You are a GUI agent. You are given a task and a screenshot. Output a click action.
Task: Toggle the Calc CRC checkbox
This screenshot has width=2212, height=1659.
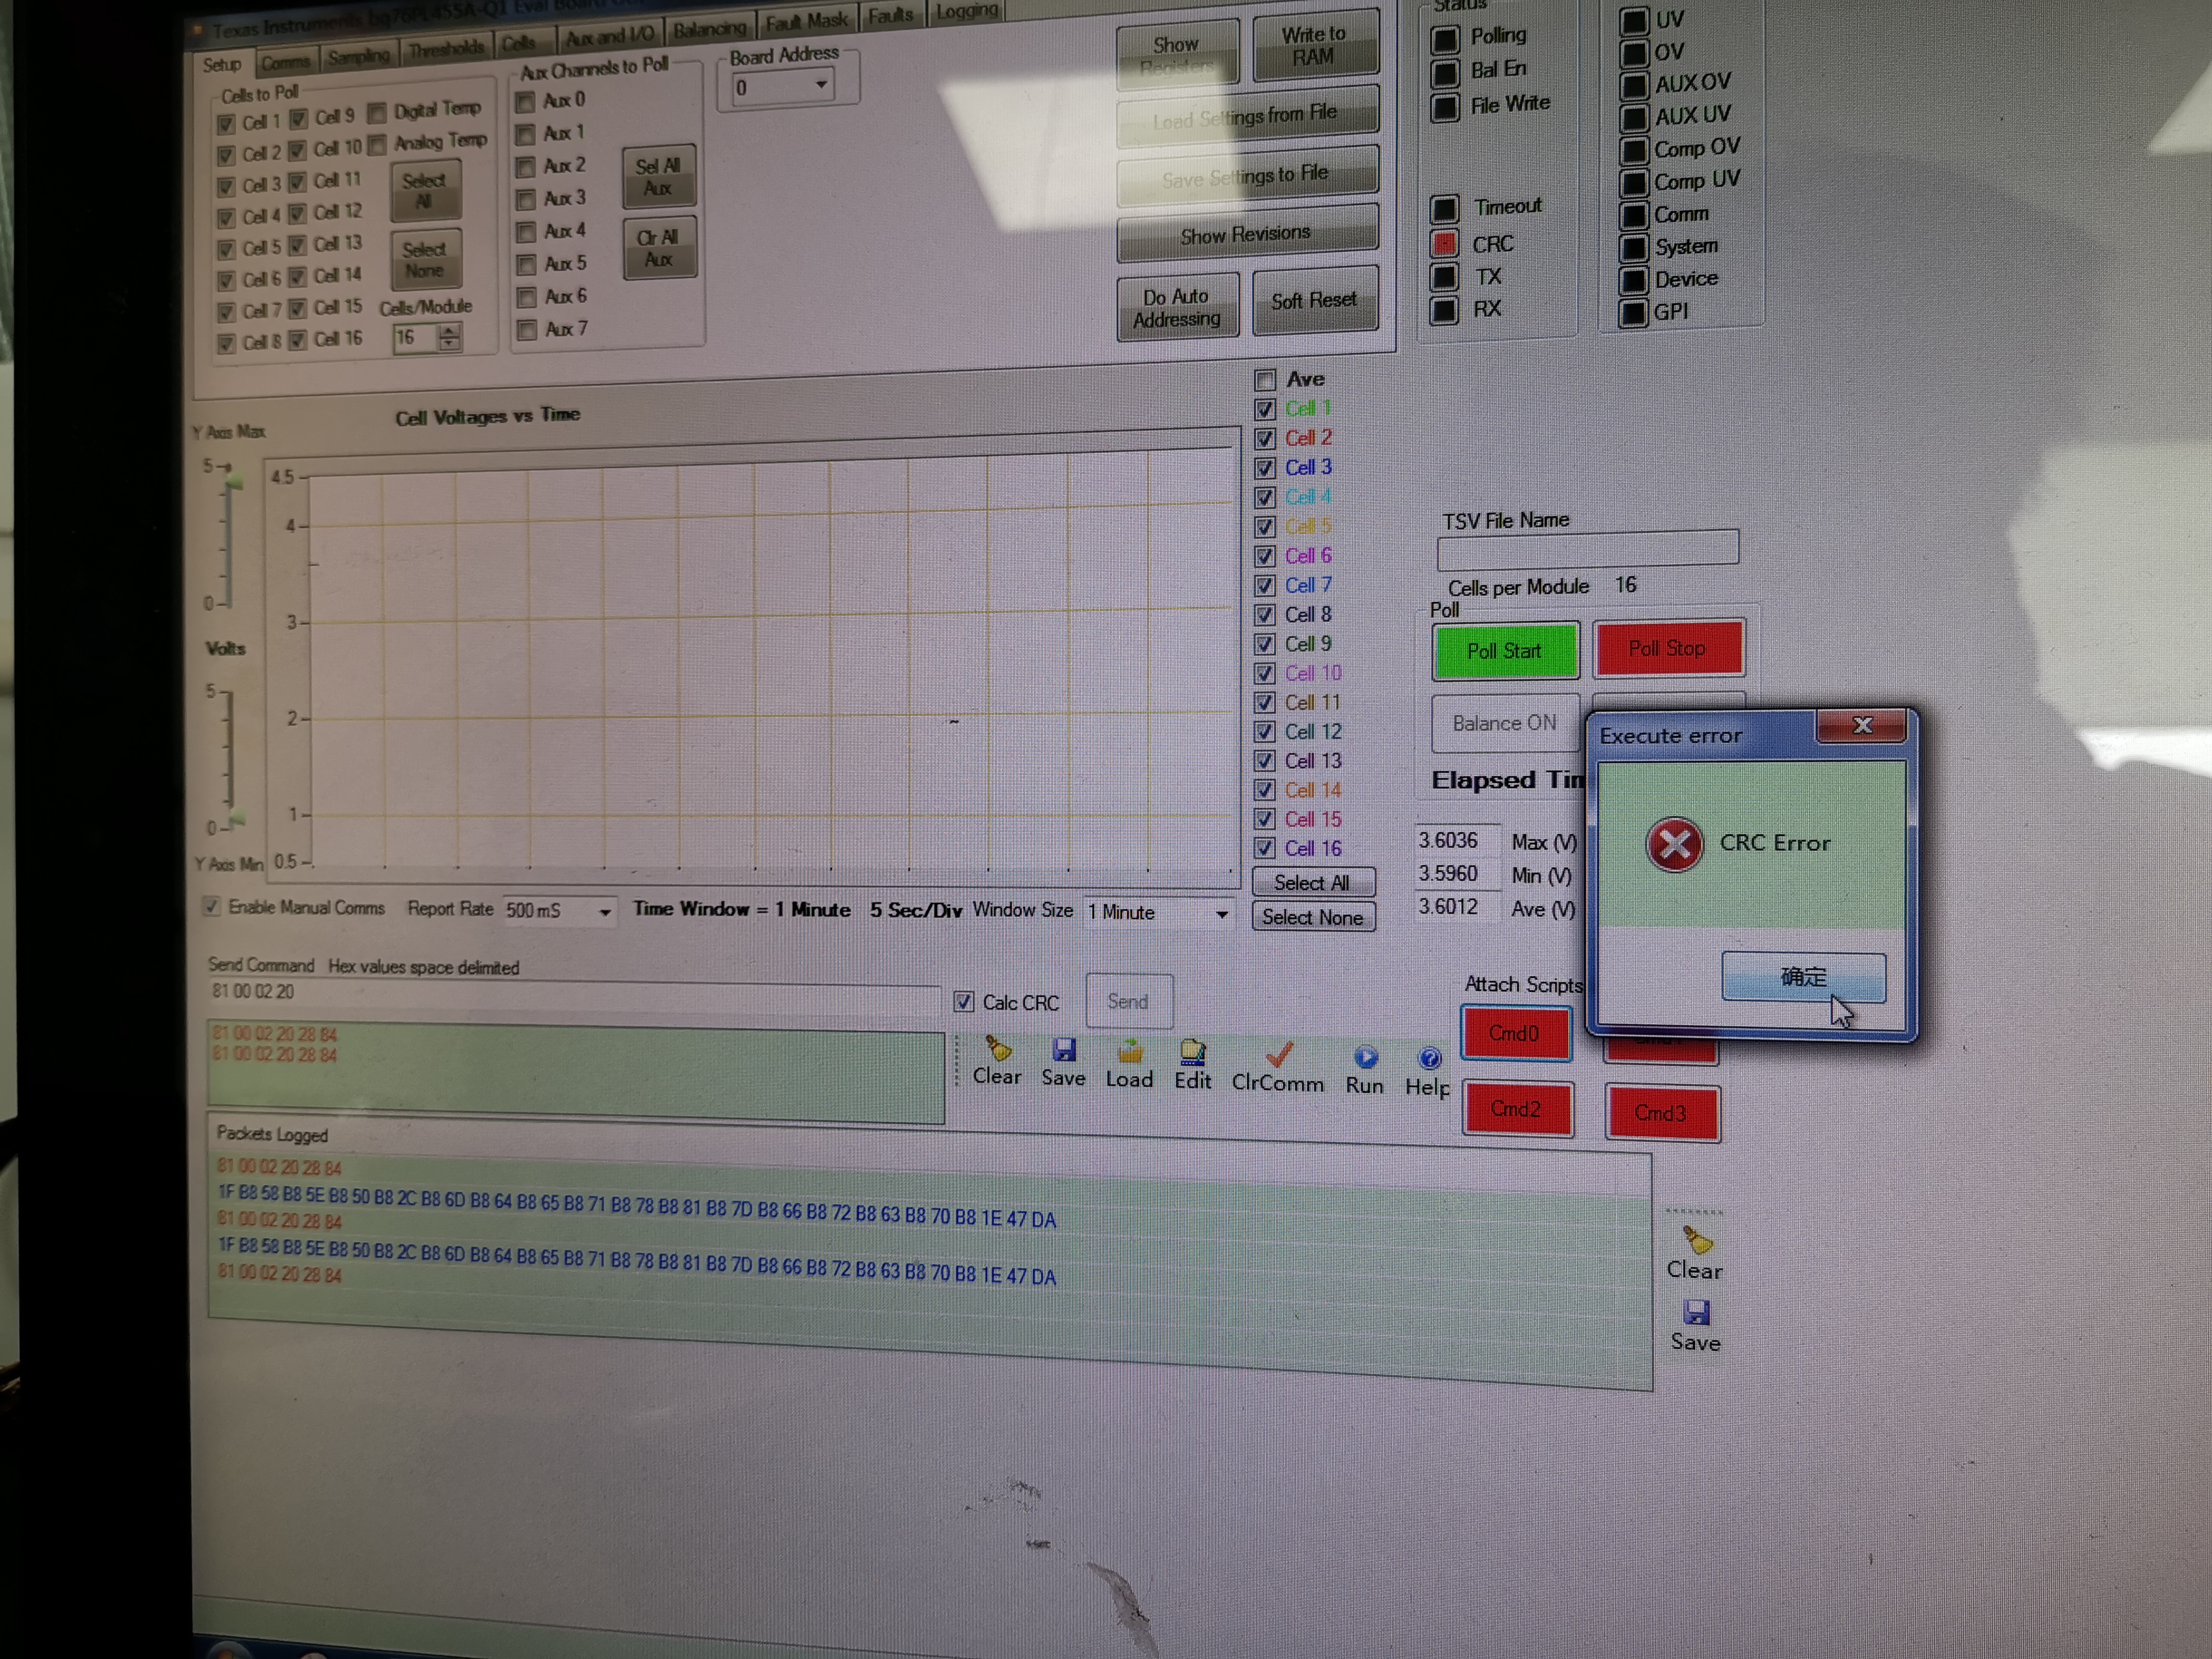pos(963,1001)
